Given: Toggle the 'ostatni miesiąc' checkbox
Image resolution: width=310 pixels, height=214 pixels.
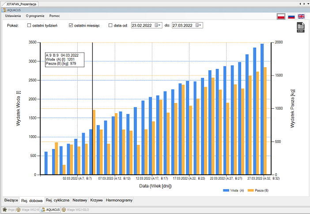Looking at the screenshot, I should 71,26.
